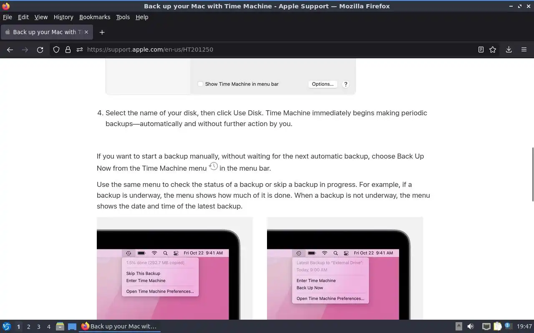The image size is (534, 333).
Task: Click the page vertical scrollbar thumb
Action: pos(532,174)
